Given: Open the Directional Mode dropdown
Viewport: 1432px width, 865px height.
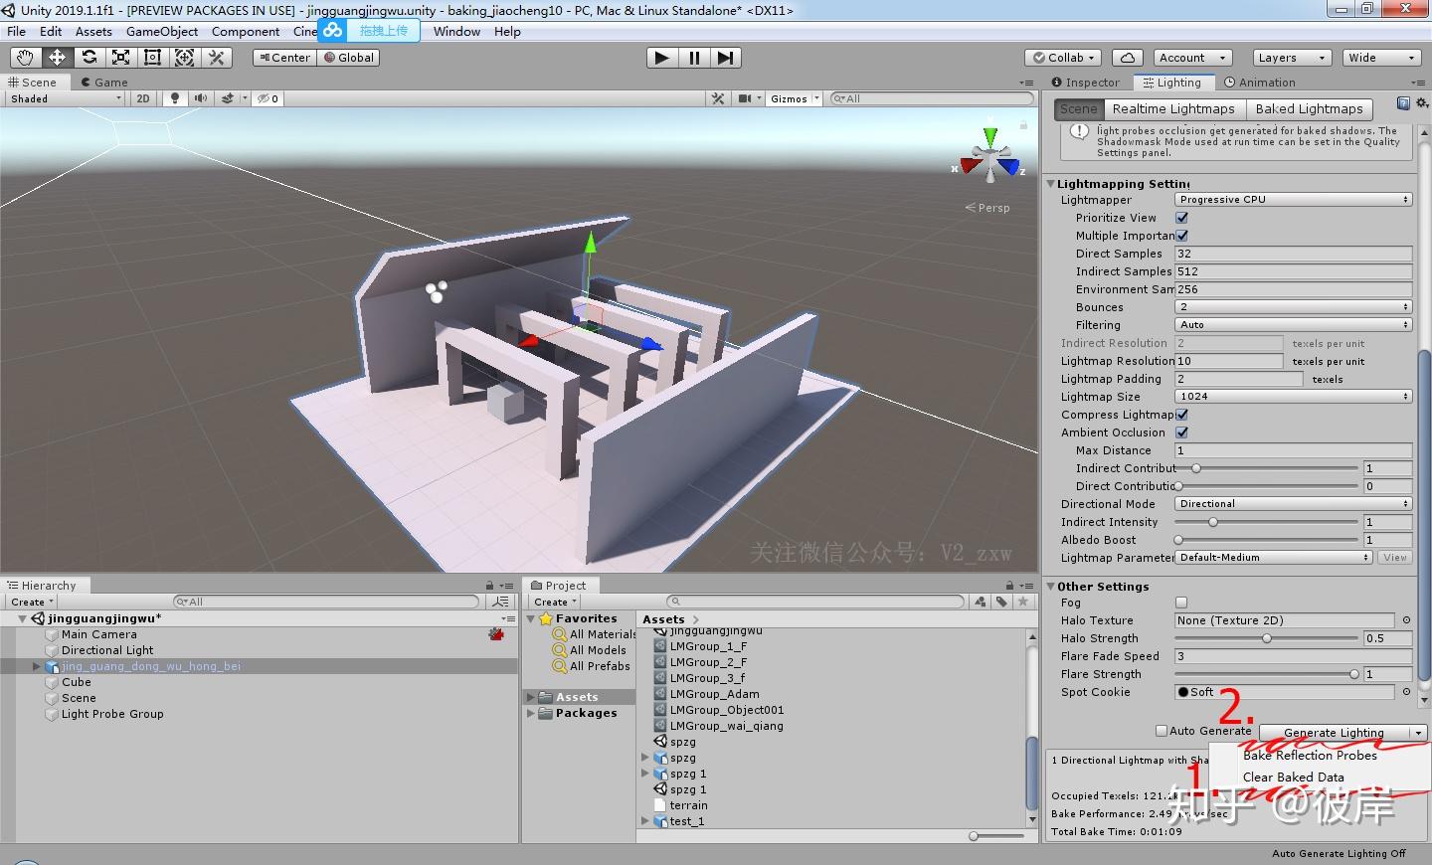Looking at the screenshot, I should [x=1293, y=504].
